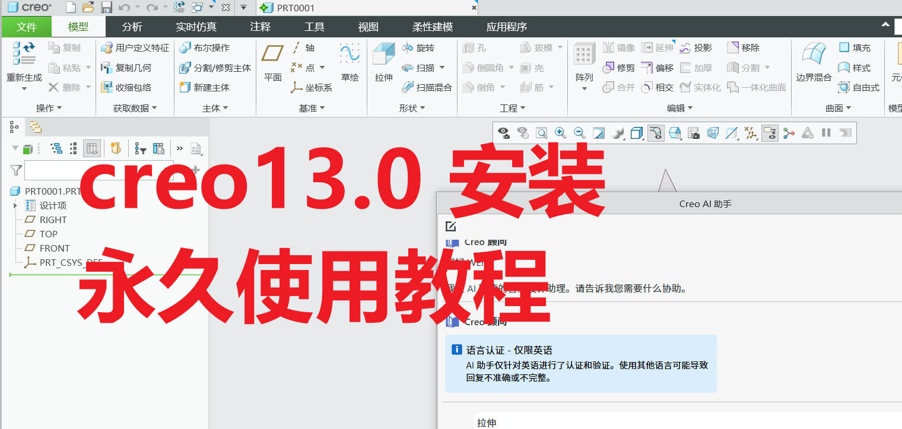Click new chat icon in Creo AI 助手

pos(450,226)
